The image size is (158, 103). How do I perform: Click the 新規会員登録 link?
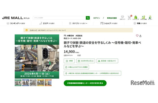pos(112,18)
